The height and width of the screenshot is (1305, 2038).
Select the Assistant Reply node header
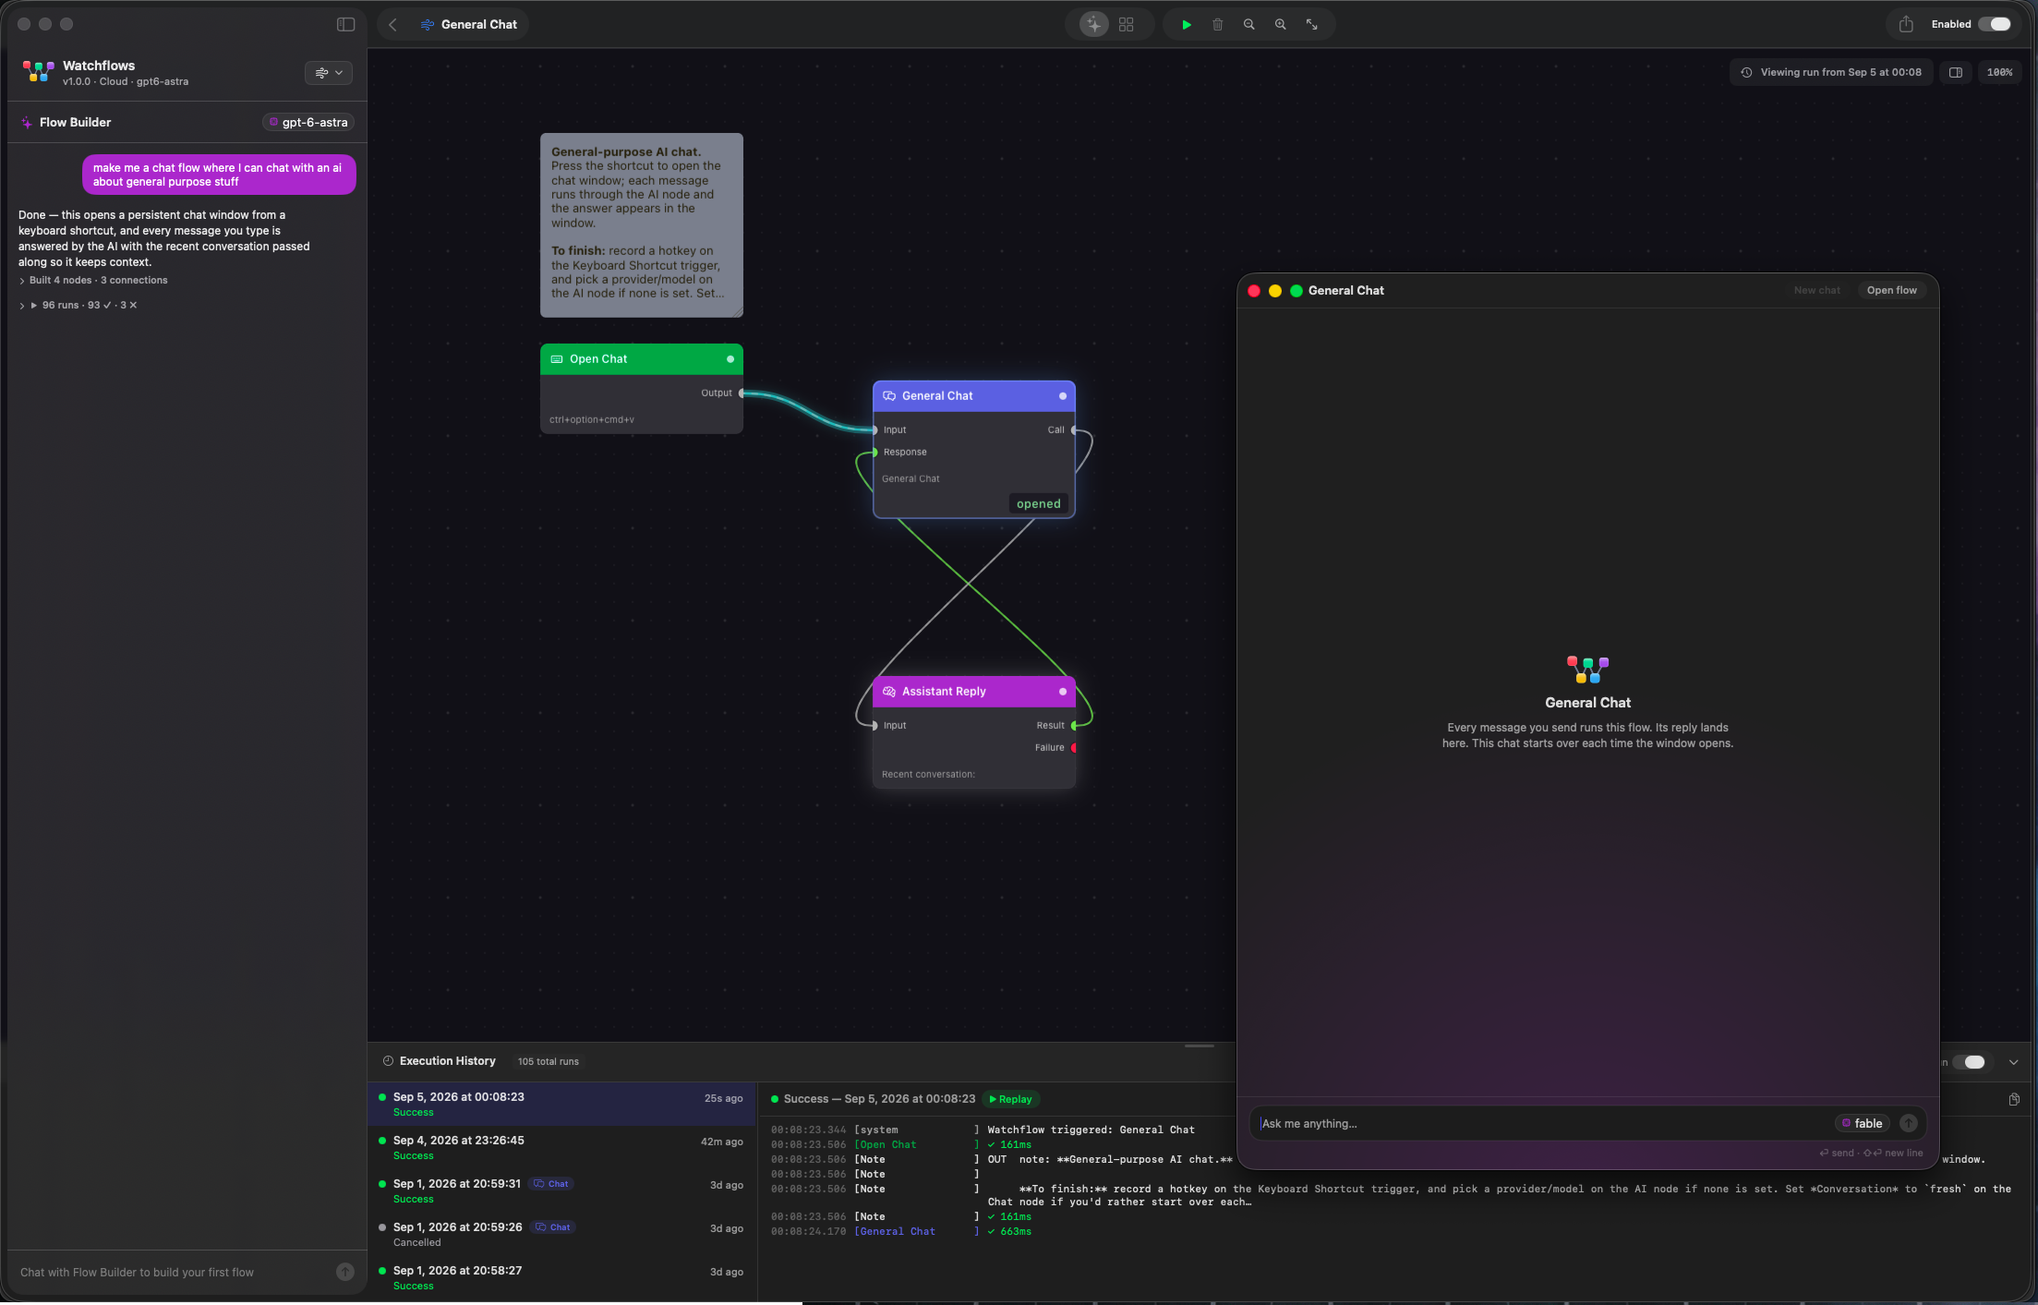pyautogui.click(x=974, y=691)
